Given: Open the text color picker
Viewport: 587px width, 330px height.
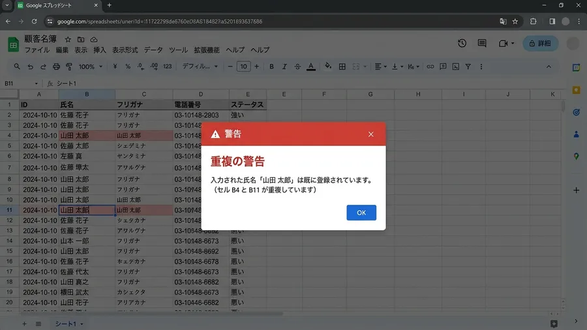Looking at the screenshot, I should 310,67.
